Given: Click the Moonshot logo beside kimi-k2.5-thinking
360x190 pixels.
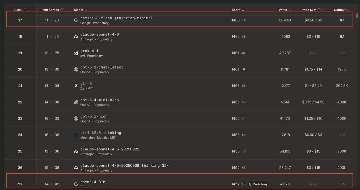Looking at the screenshot, I should tap(76, 135).
